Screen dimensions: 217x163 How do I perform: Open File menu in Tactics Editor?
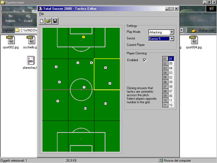pyautogui.click(x=42, y=14)
